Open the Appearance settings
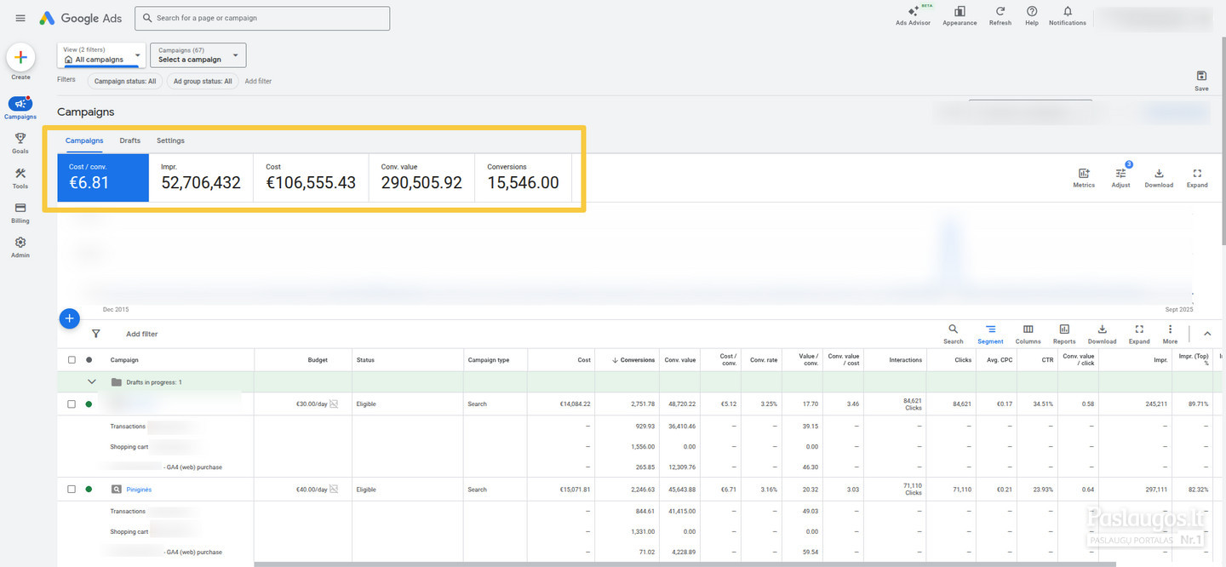1226x567 pixels. [x=960, y=15]
